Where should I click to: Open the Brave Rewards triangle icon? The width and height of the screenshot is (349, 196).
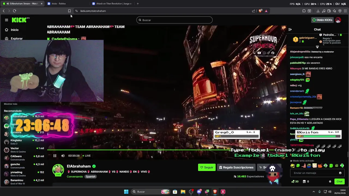tap(266, 11)
